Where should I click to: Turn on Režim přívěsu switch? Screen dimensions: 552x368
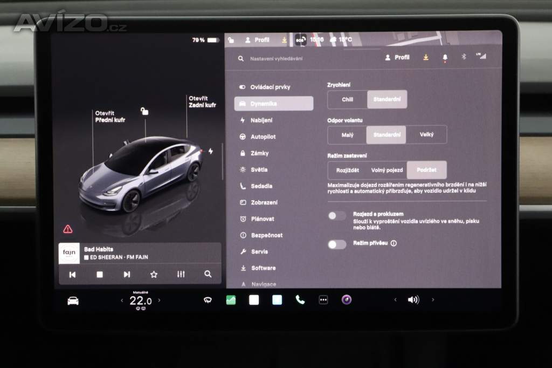point(337,244)
